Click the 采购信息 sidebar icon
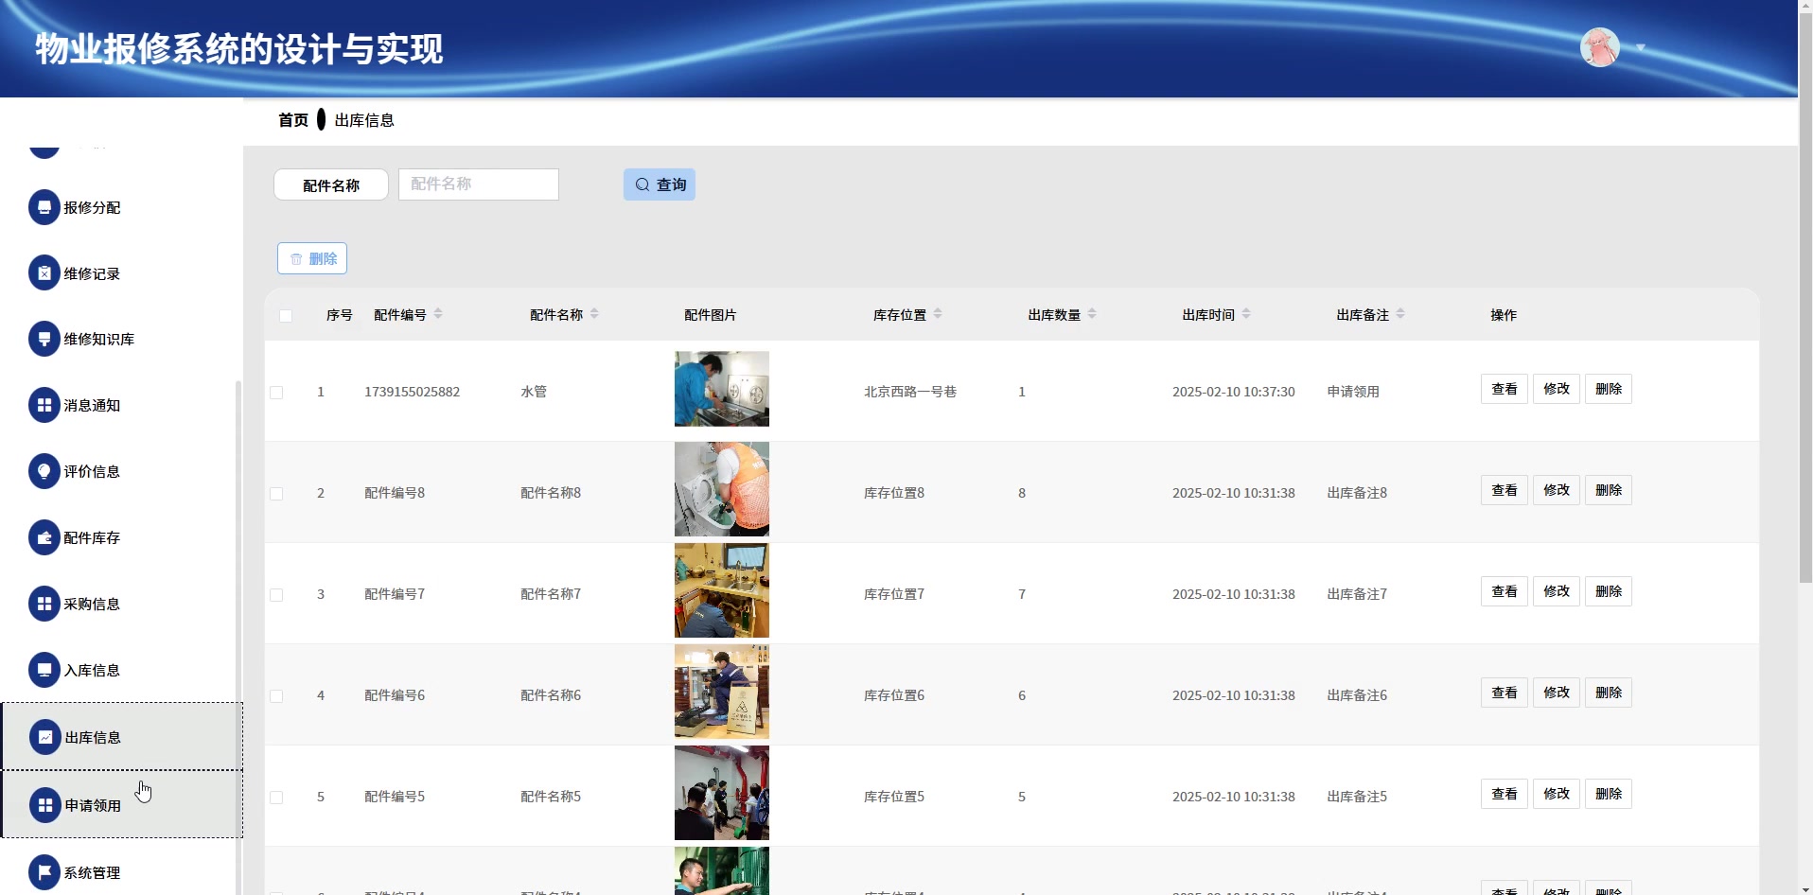1813x895 pixels. click(44, 604)
